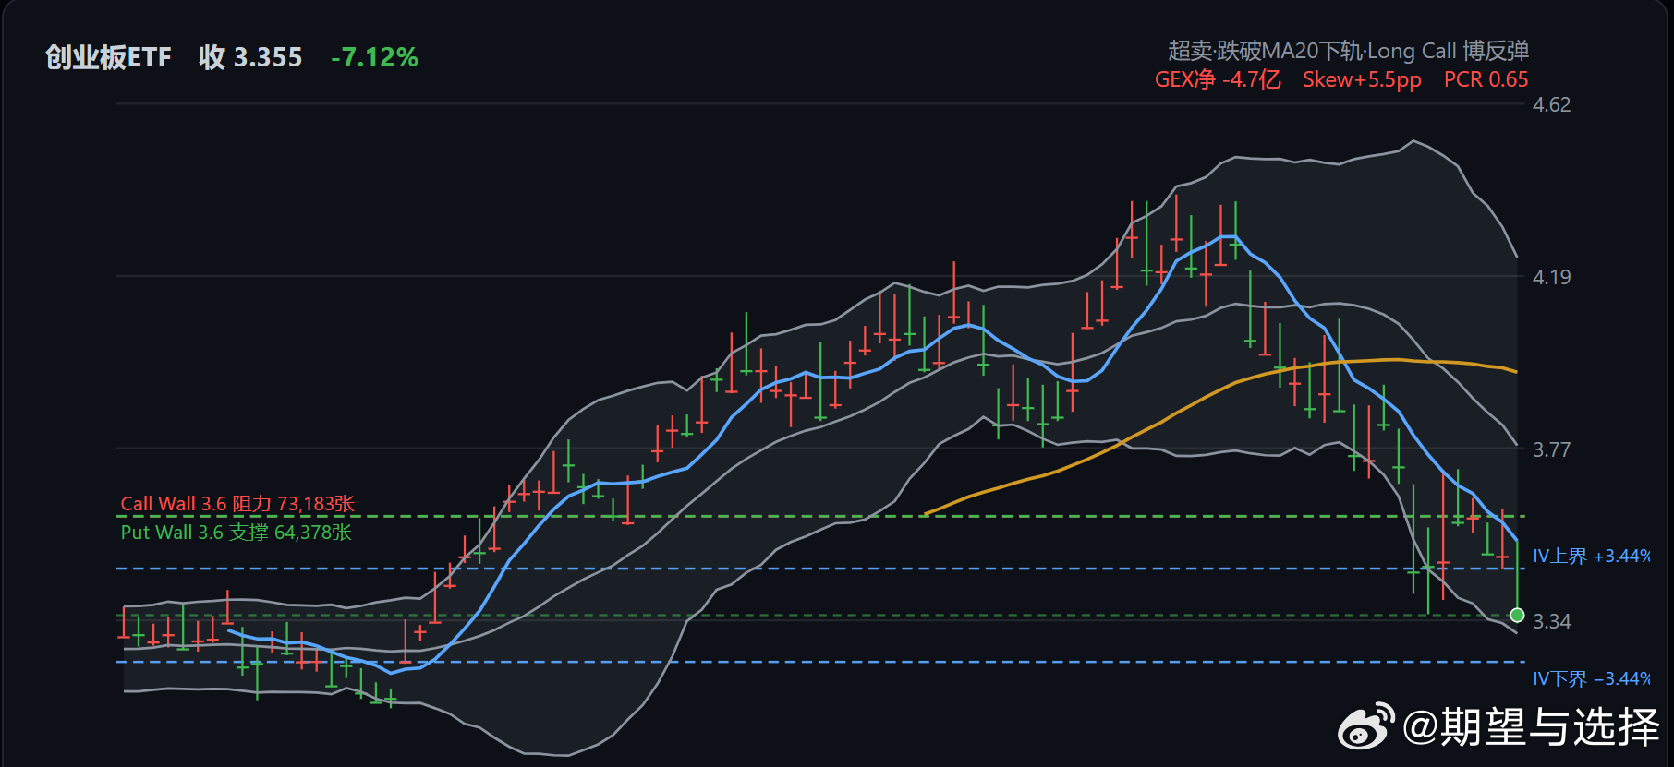Viewport: 1674px width, 767px height.
Task: Click the Skew+5.5pp indicator label
Action: click(1362, 79)
